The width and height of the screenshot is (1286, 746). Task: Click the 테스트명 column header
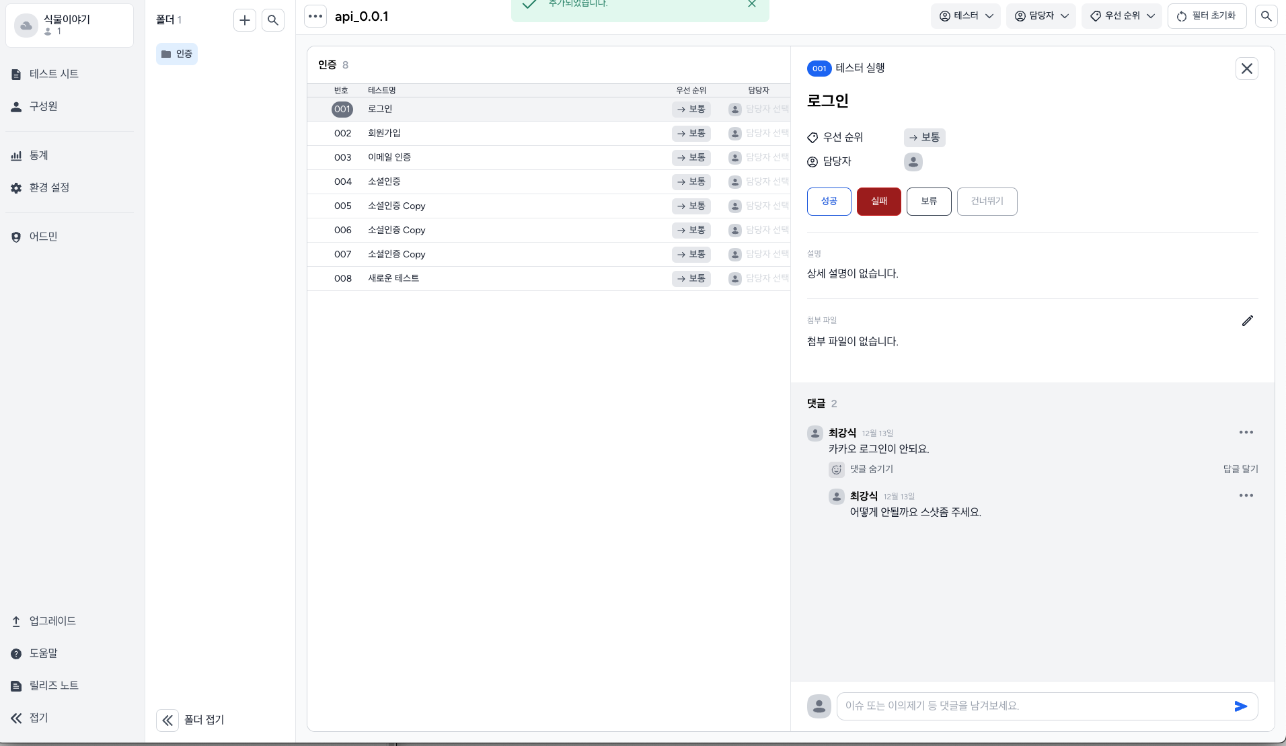click(382, 90)
